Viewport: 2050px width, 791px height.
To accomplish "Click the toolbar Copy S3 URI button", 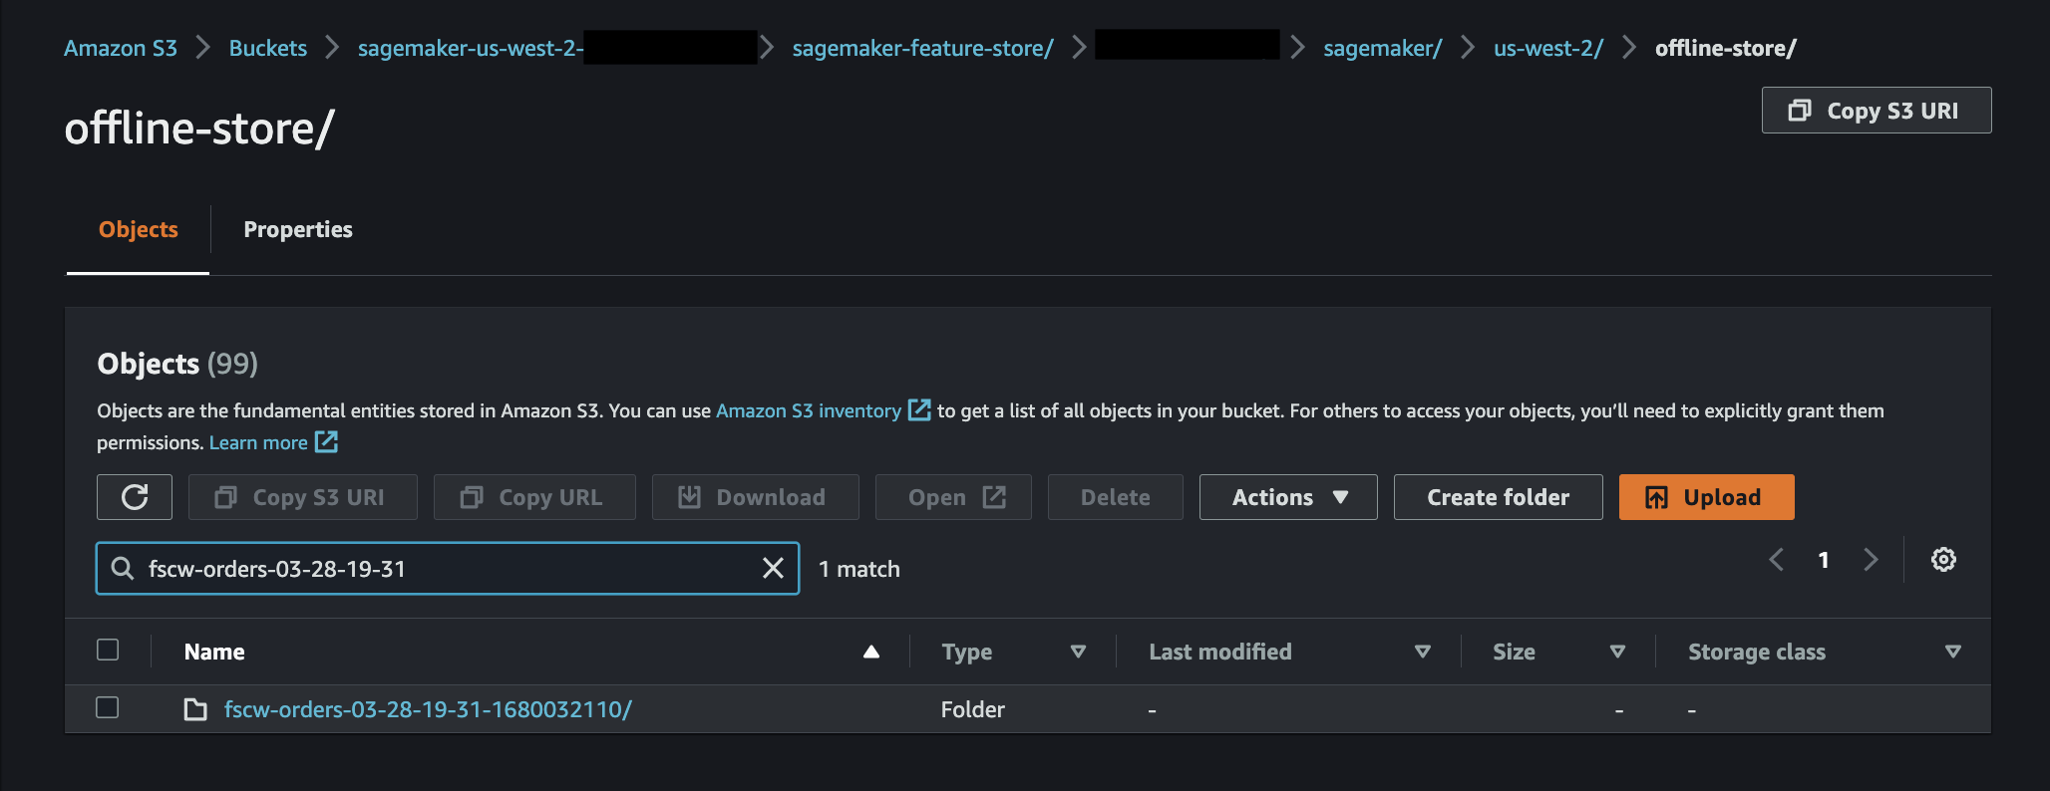I will (x=303, y=497).
